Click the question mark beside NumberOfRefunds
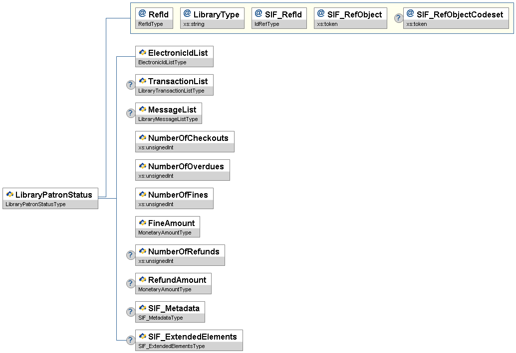 click(131, 255)
